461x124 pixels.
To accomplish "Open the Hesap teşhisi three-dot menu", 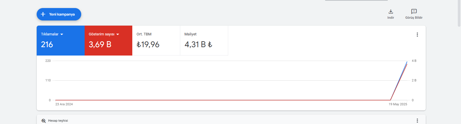I will [417, 121].
